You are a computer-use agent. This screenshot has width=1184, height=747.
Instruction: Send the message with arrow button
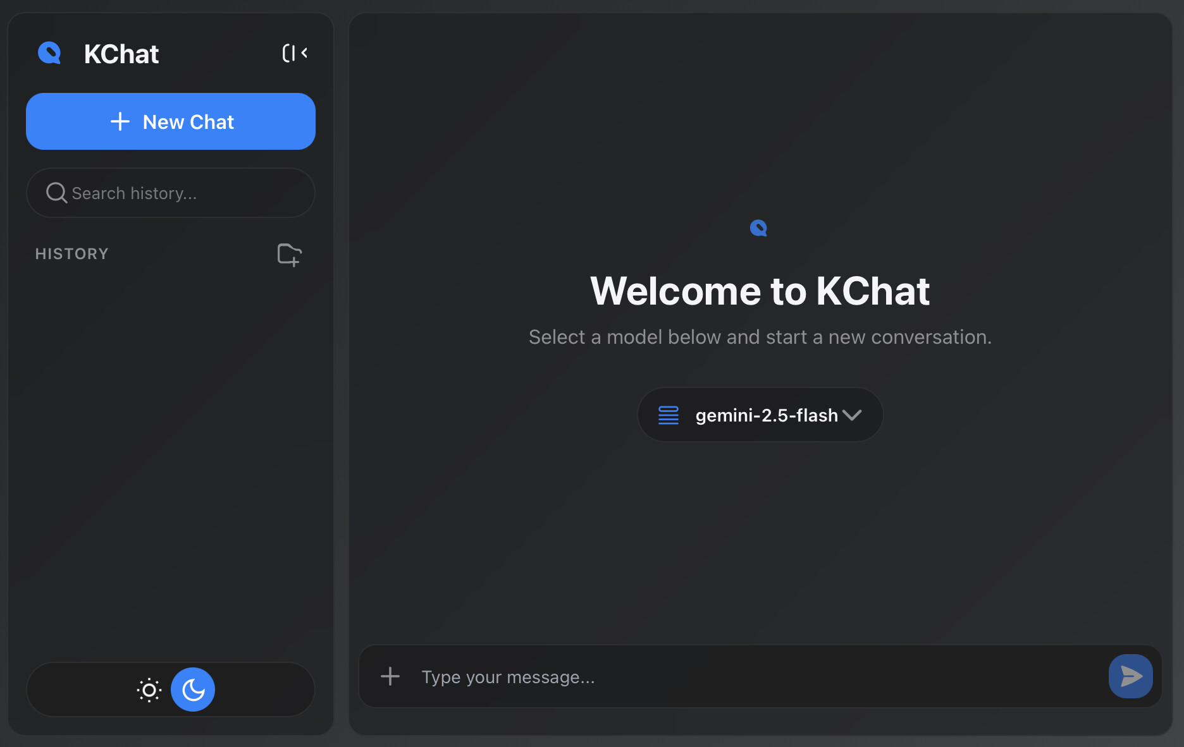coord(1131,676)
